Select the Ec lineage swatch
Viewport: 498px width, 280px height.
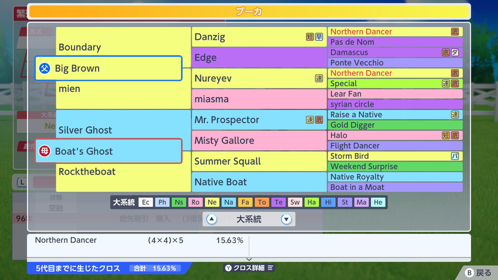tap(146, 202)
